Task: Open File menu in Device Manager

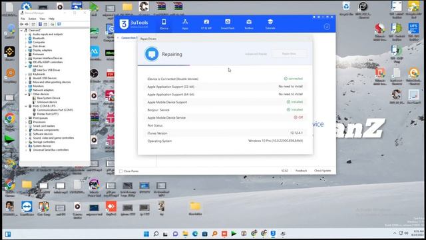Action: pos(23,19)
